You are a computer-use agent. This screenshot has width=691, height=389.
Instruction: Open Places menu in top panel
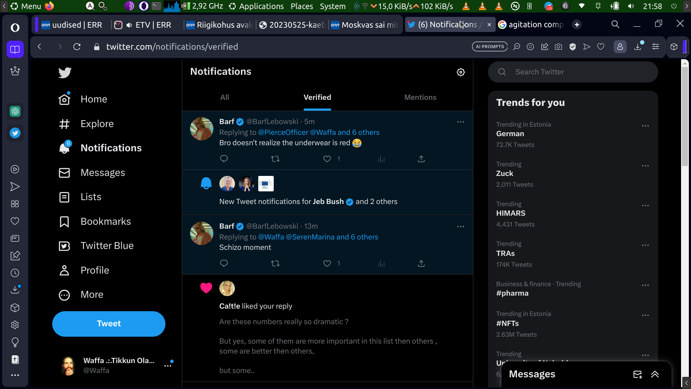click(x=302, y=6)
